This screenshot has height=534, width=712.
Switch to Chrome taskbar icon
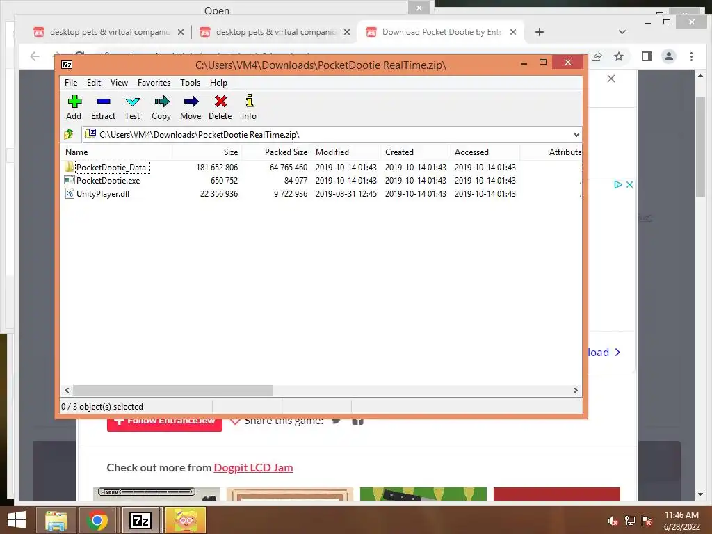[97, 520]
